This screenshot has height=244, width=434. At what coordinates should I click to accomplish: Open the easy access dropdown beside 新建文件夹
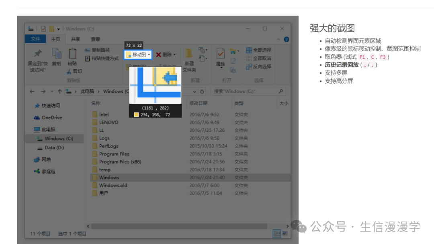tap(203, 58)
